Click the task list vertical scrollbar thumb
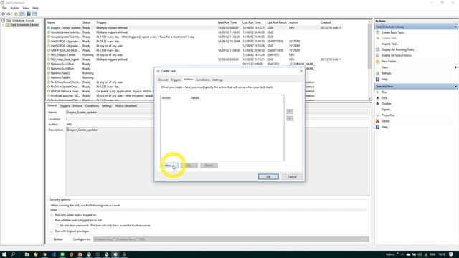459x258 pixels. coord(369,47)
